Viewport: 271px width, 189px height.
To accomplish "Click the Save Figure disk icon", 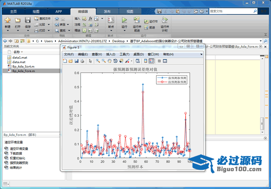I will coord(76,61).
